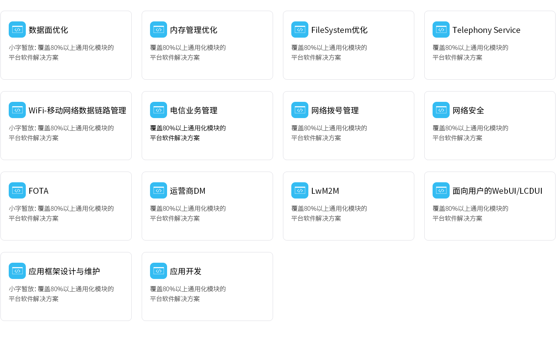Image resolution: width=556 pixels, height=338 pixels.
Task: Select the 面向用户的WebUI/LCDUI title
Action: tap(497, 191)
